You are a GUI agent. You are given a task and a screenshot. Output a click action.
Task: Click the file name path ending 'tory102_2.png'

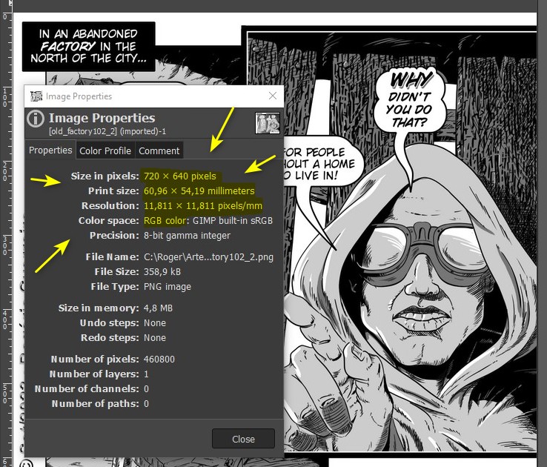[x=208, y=257]
